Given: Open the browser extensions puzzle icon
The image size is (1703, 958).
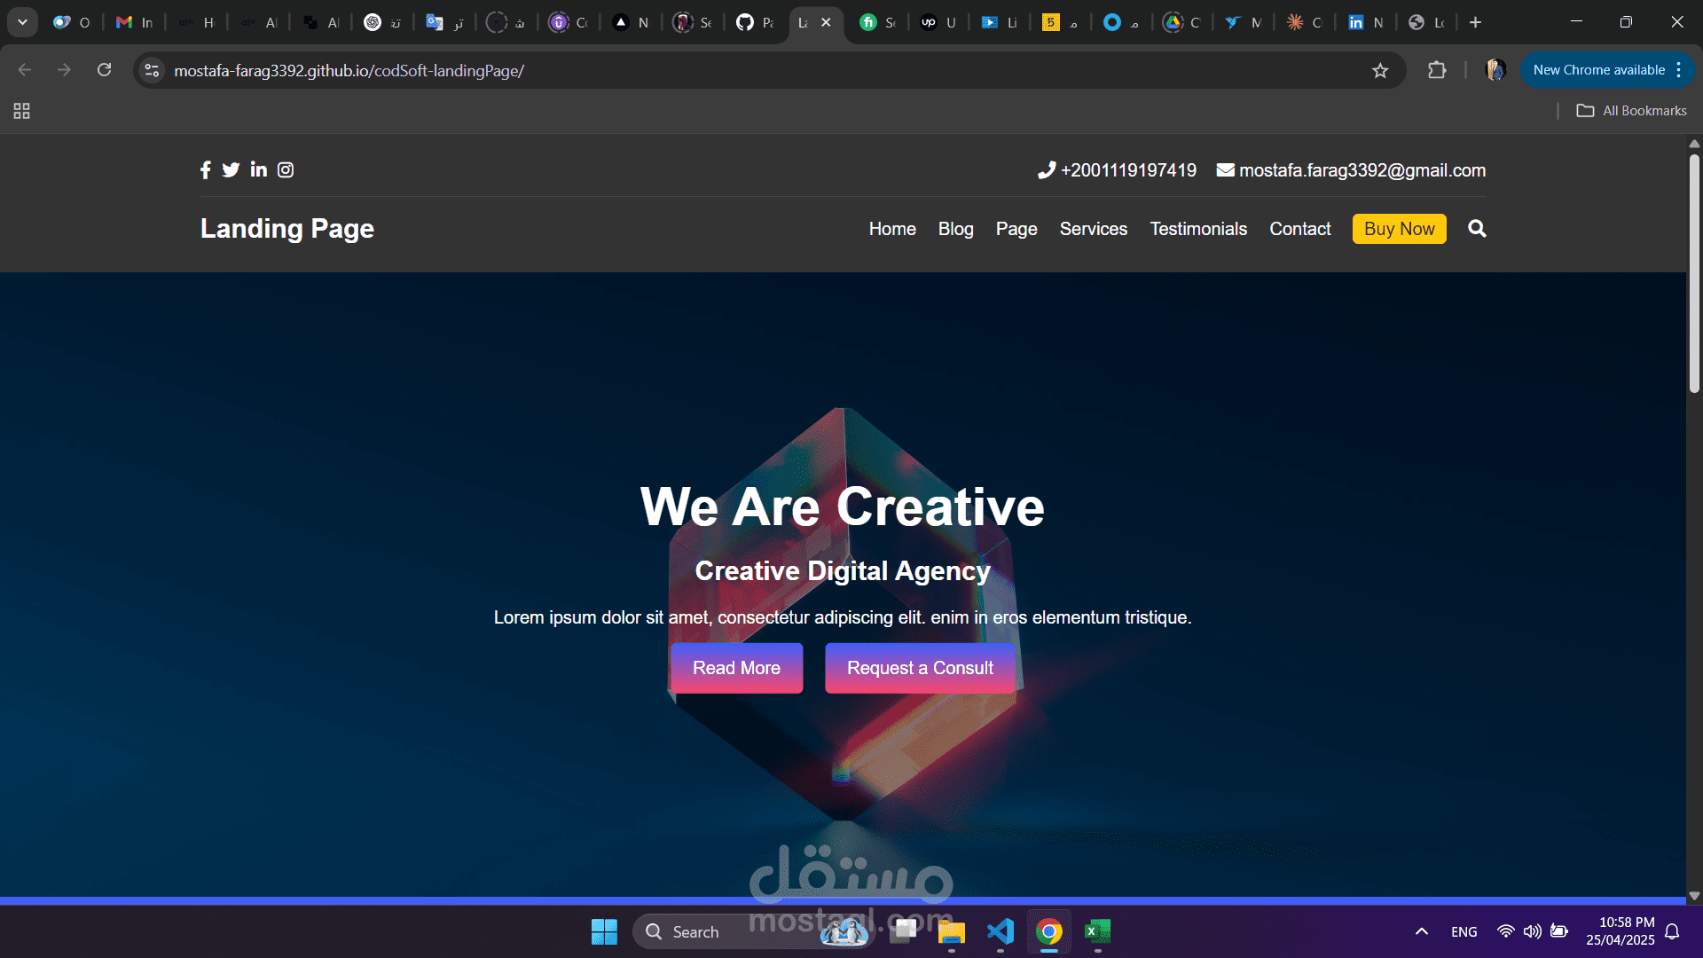Looking at the screenshot, I should [x=1437, y=69].
